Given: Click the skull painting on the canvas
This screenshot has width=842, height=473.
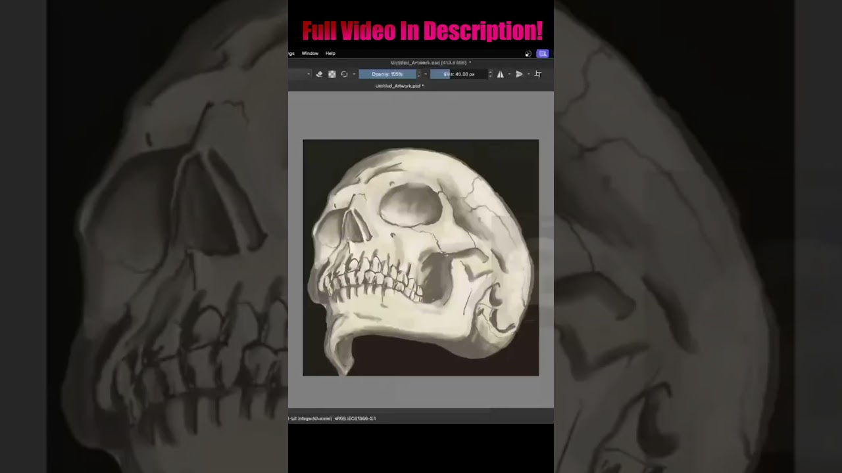Looking at the screenshot, I should click(x=421, y=258).
